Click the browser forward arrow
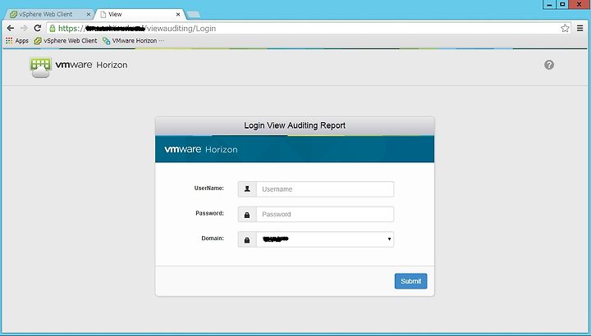This screenshot has height=336, width=591. point(24,28)
